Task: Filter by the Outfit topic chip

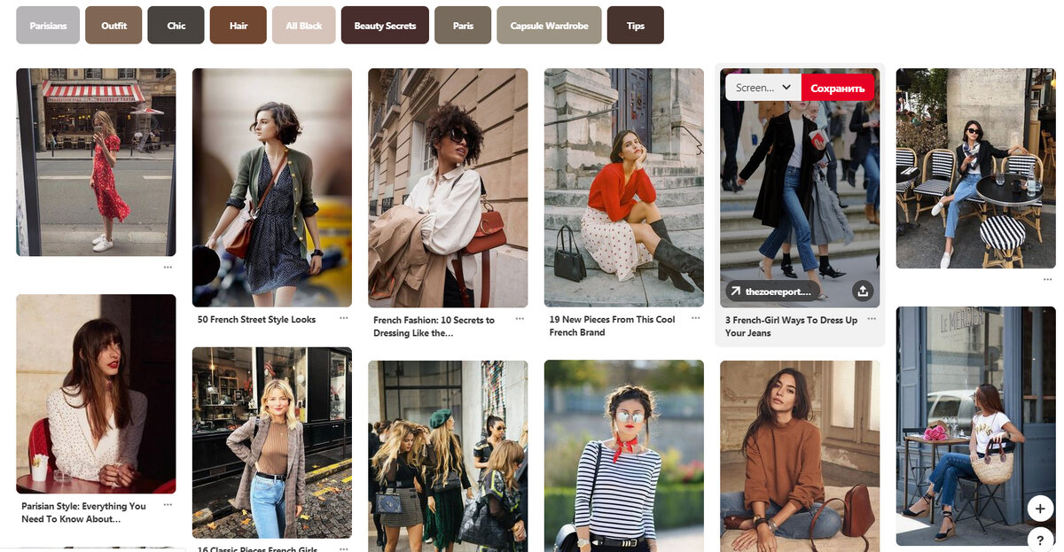Action: [113, 26]
